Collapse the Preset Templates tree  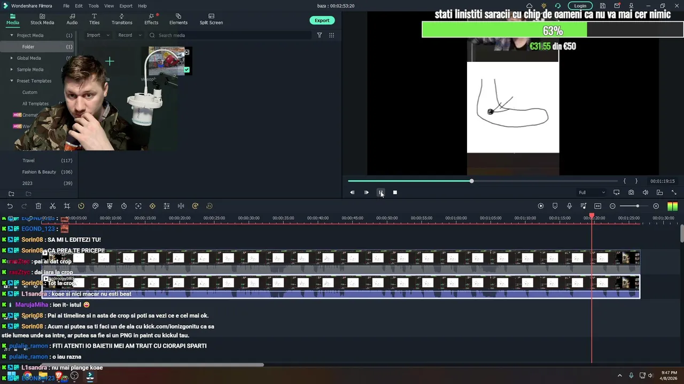[12, 81]
